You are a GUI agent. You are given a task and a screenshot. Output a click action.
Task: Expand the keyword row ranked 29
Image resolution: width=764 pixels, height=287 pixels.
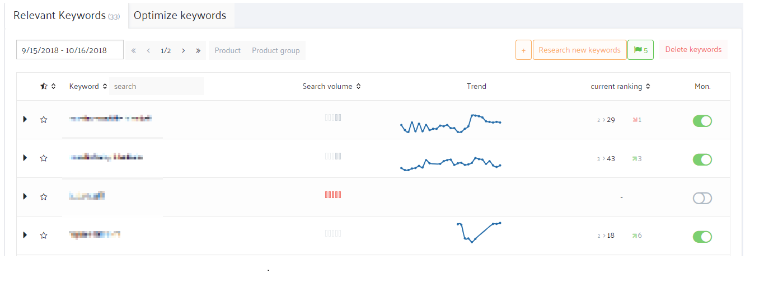pyautogui.click(x=25, y=119)
